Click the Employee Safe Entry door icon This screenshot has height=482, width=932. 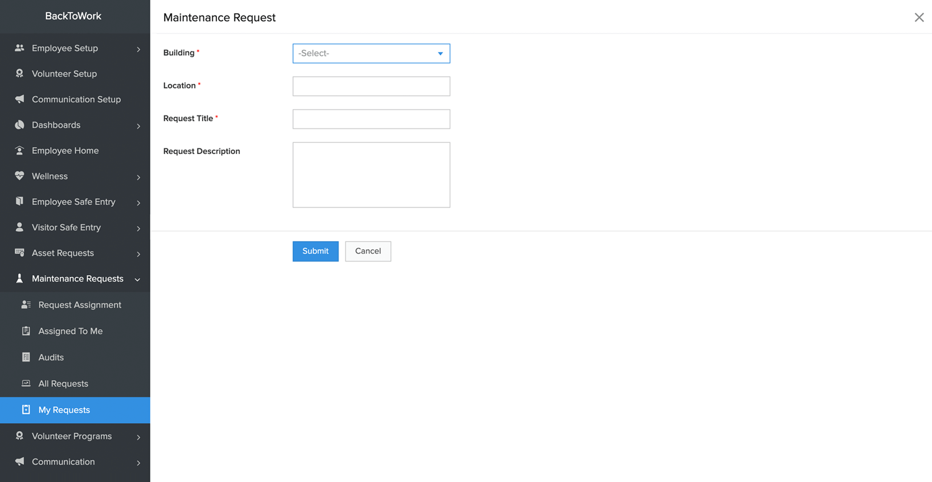point(19,201)
